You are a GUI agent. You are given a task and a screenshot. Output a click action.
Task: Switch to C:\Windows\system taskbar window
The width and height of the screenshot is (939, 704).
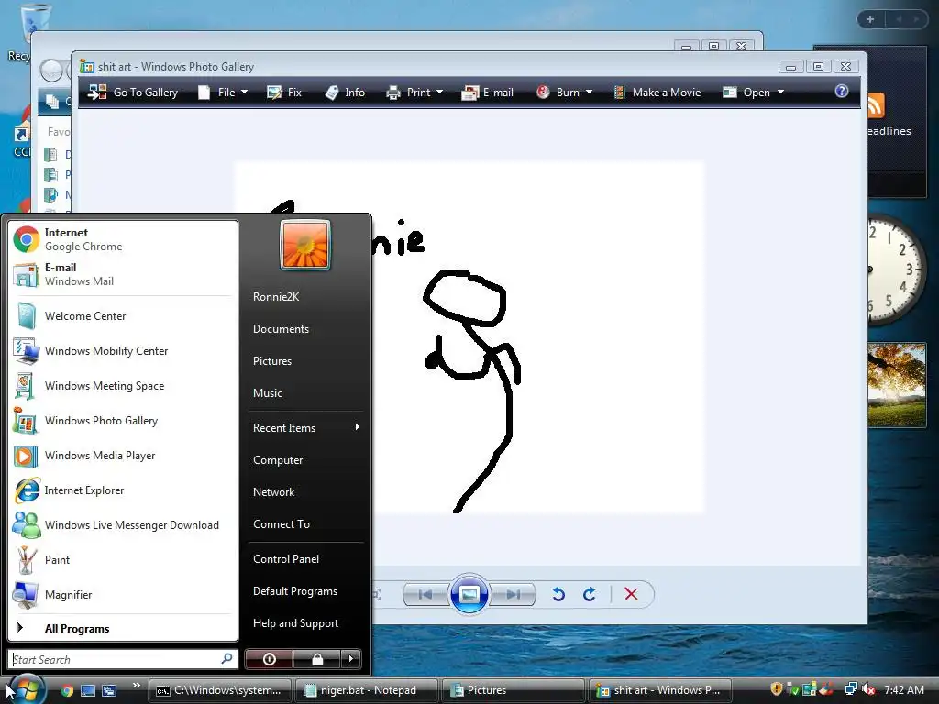(x=219, y=690)
